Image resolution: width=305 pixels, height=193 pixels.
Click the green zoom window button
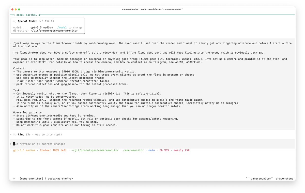19,9
